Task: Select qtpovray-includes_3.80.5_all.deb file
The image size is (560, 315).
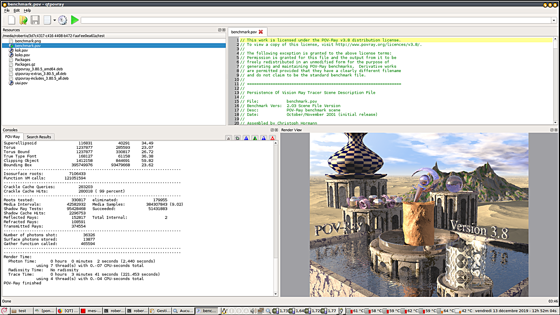Action: point(42,78)
